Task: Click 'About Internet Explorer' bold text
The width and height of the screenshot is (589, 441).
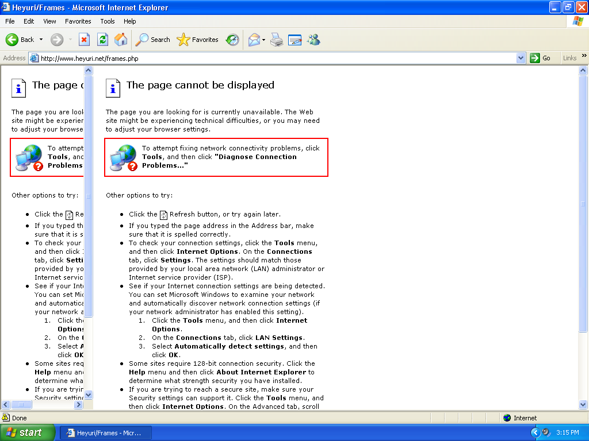Action: pos(261,372)
